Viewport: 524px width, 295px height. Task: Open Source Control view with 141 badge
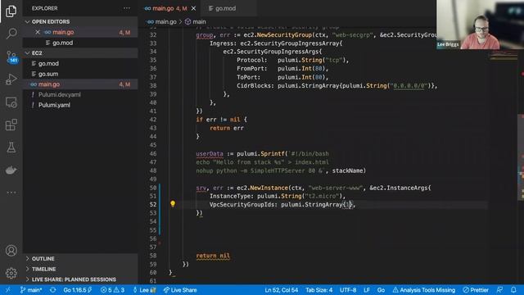11,57
